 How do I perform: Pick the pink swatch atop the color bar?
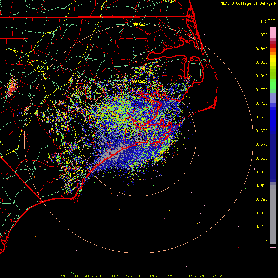click(x=273, y=33)
